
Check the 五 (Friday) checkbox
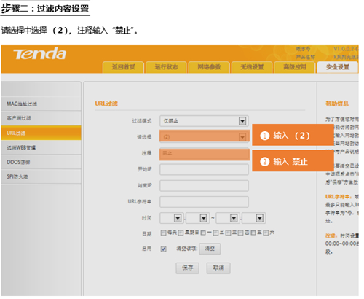click(253, 233)
